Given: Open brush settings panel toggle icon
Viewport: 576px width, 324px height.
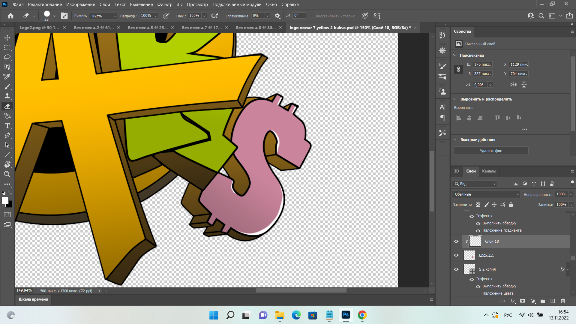Looking at the screenshot, I should click(64, 16).
